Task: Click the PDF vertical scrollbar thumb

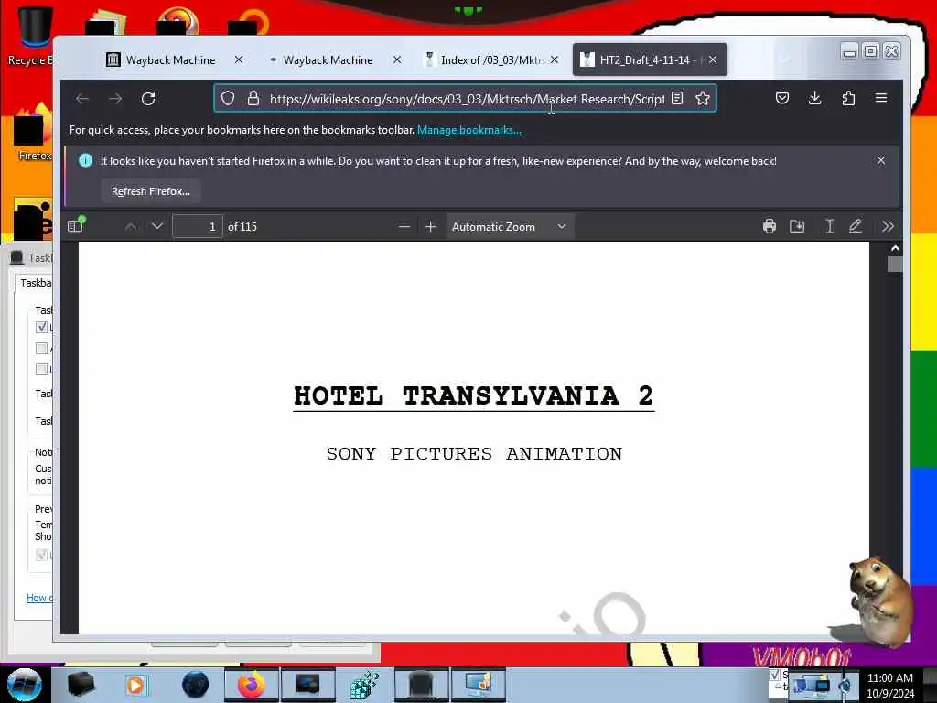Action: pos(895,265)
